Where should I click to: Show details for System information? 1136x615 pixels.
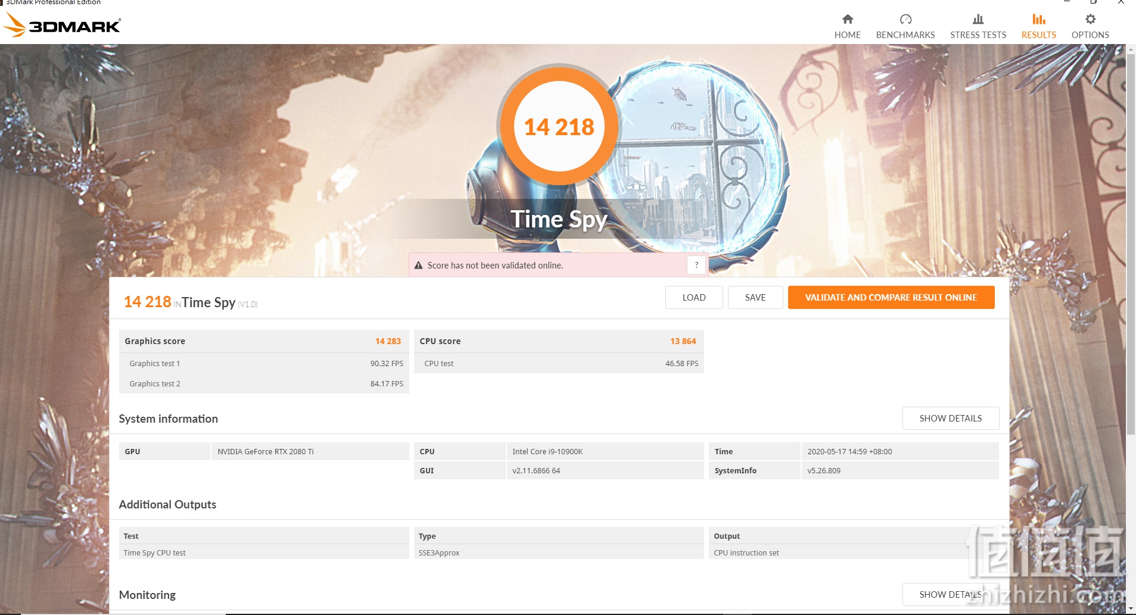951,419
